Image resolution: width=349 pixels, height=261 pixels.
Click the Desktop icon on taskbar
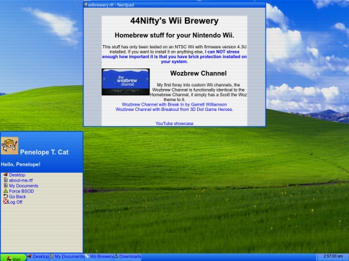[x=30, y=256]
